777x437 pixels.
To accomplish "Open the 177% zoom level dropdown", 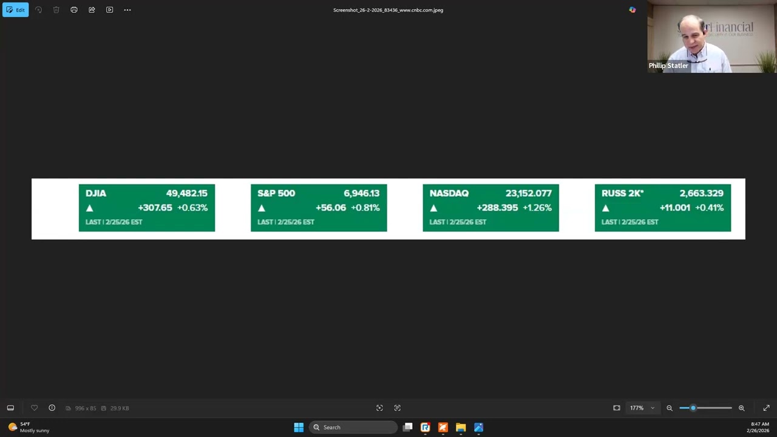I will tap(642, 408).
